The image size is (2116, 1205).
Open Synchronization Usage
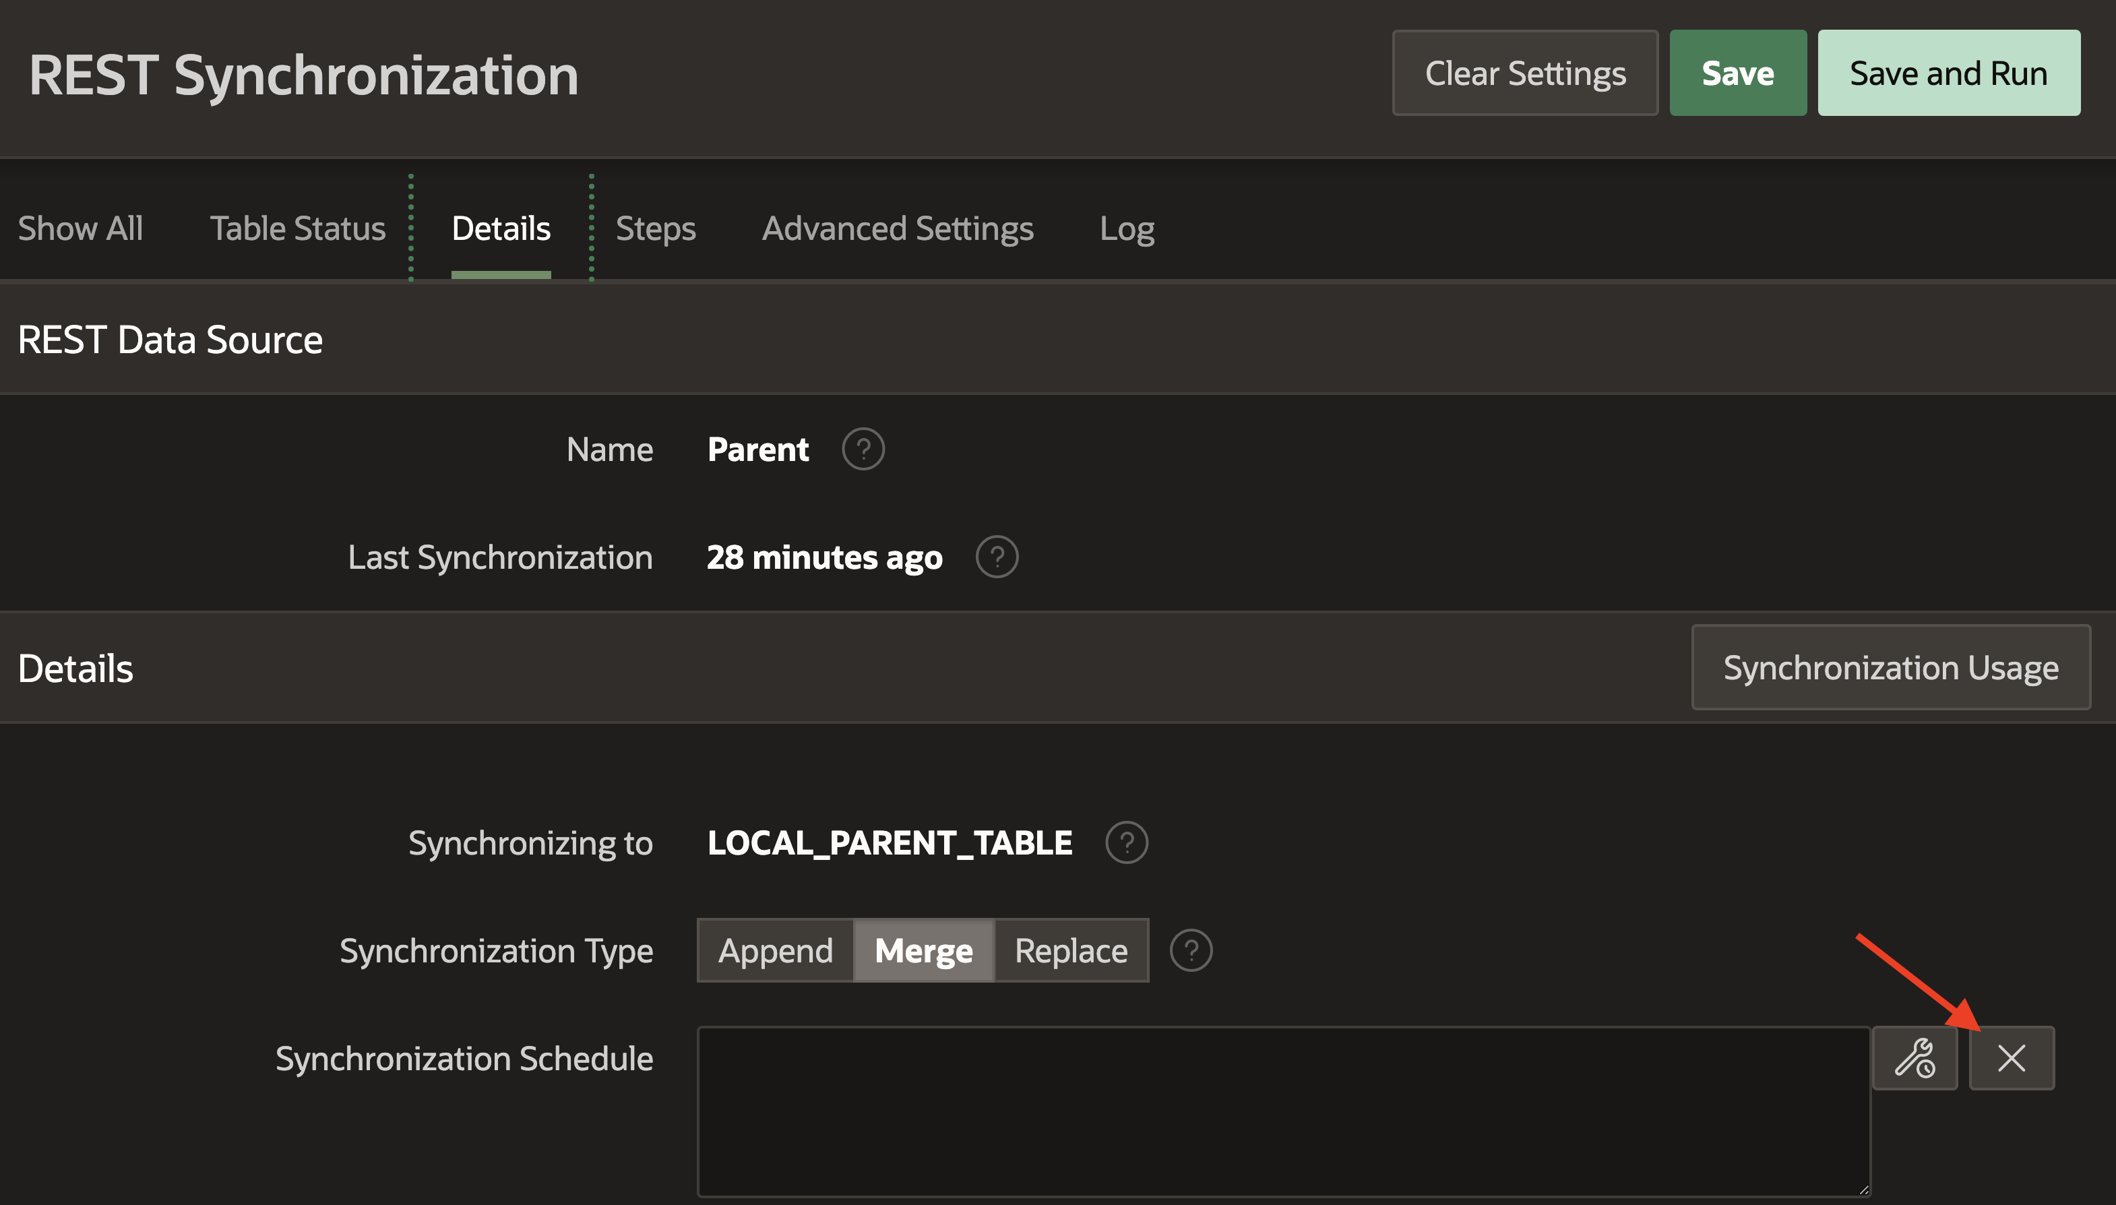pos(1890,667)
